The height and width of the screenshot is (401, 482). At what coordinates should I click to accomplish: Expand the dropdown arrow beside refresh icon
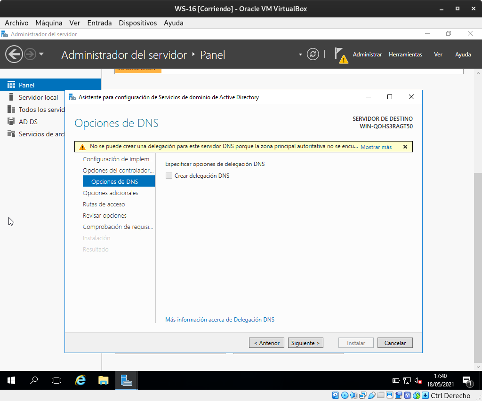pyautogui.click(x=300, y=55)
